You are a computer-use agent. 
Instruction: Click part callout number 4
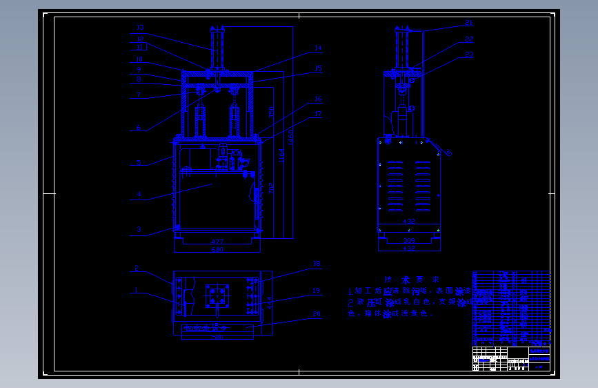pos(139,194)
